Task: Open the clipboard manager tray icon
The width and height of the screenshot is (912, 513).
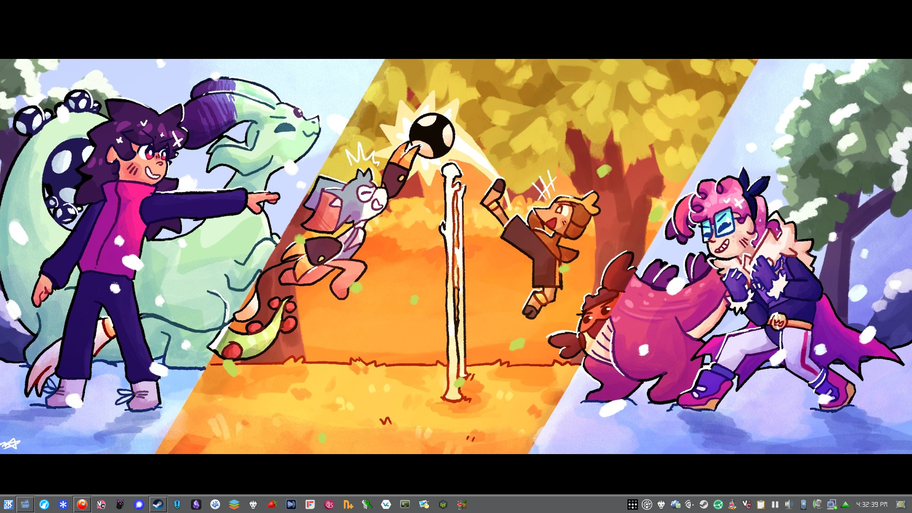Action: click(x=761, y=504)
